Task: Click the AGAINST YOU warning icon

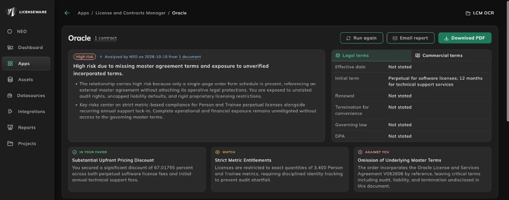Action: pyautogui.click(x=360, y=152)
